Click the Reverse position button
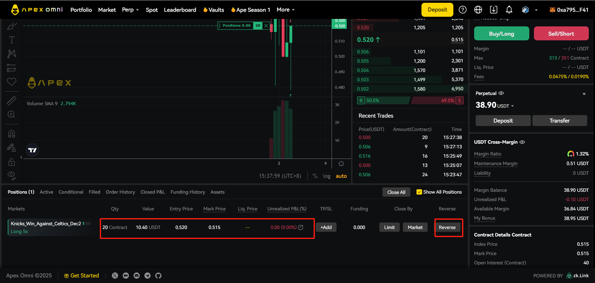Viewport: 595px width, 283px height. pyautogui.click(x=447, y=227)
